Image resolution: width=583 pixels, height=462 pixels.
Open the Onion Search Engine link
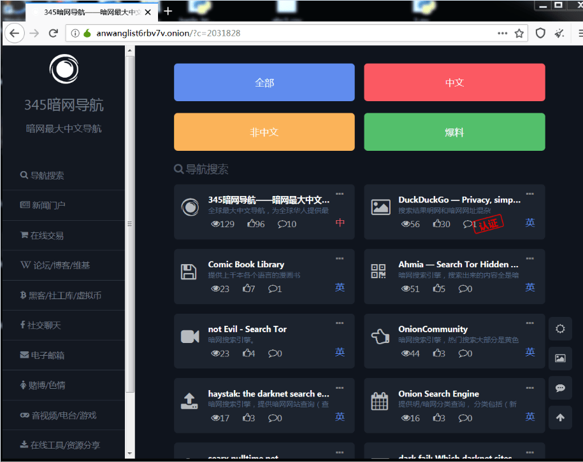coord(438,394)
